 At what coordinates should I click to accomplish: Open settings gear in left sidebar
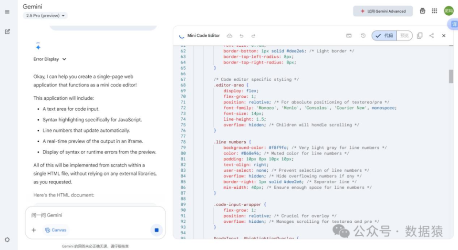point(7,240)
